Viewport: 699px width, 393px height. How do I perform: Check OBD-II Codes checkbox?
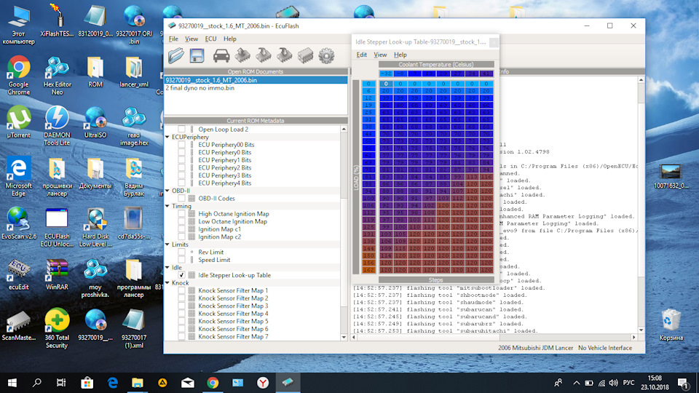(181, 198)
